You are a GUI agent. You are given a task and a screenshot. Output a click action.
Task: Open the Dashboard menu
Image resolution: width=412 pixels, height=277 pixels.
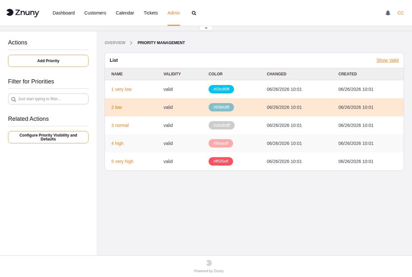64,13
